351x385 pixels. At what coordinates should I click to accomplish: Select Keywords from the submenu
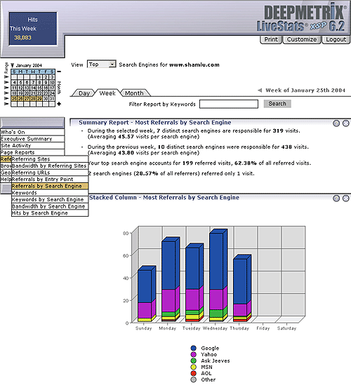50,193
